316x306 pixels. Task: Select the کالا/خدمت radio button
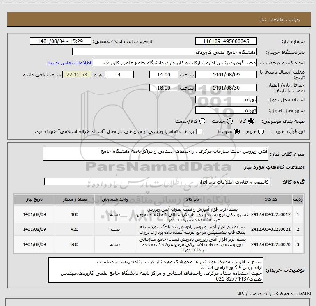pyautogui.click(x=202, y=121)
